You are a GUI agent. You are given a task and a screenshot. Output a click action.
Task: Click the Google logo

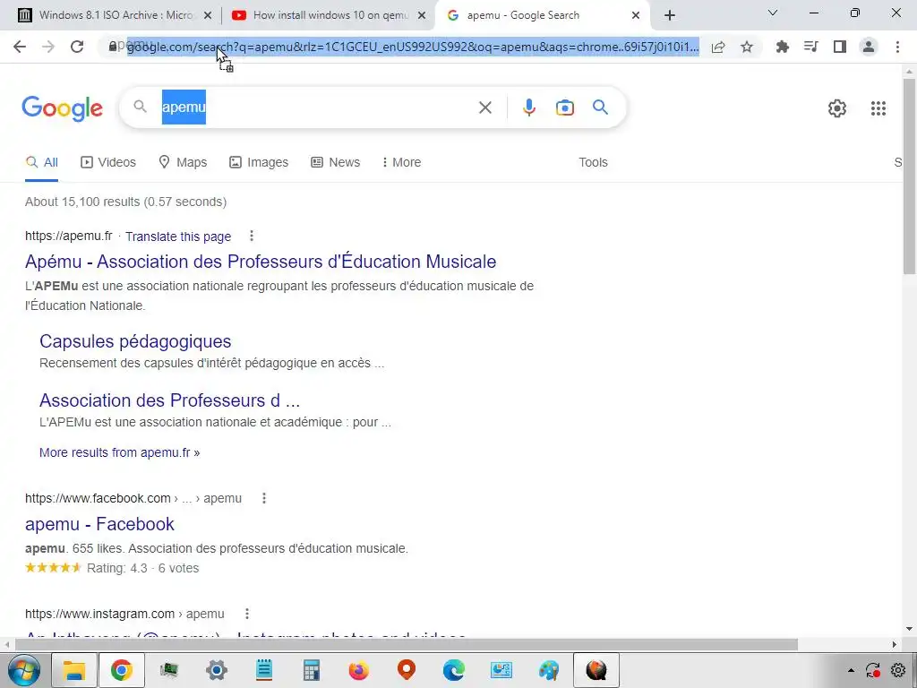[62, 108]
